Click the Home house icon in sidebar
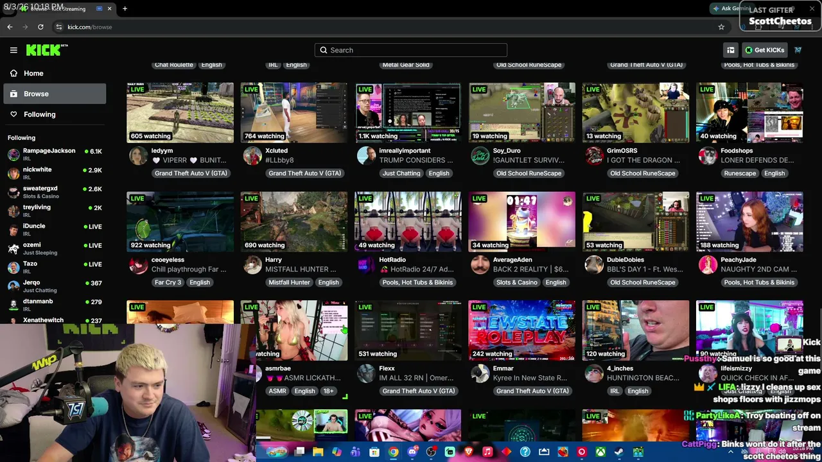The image size is (822, 462). point(13,73)
